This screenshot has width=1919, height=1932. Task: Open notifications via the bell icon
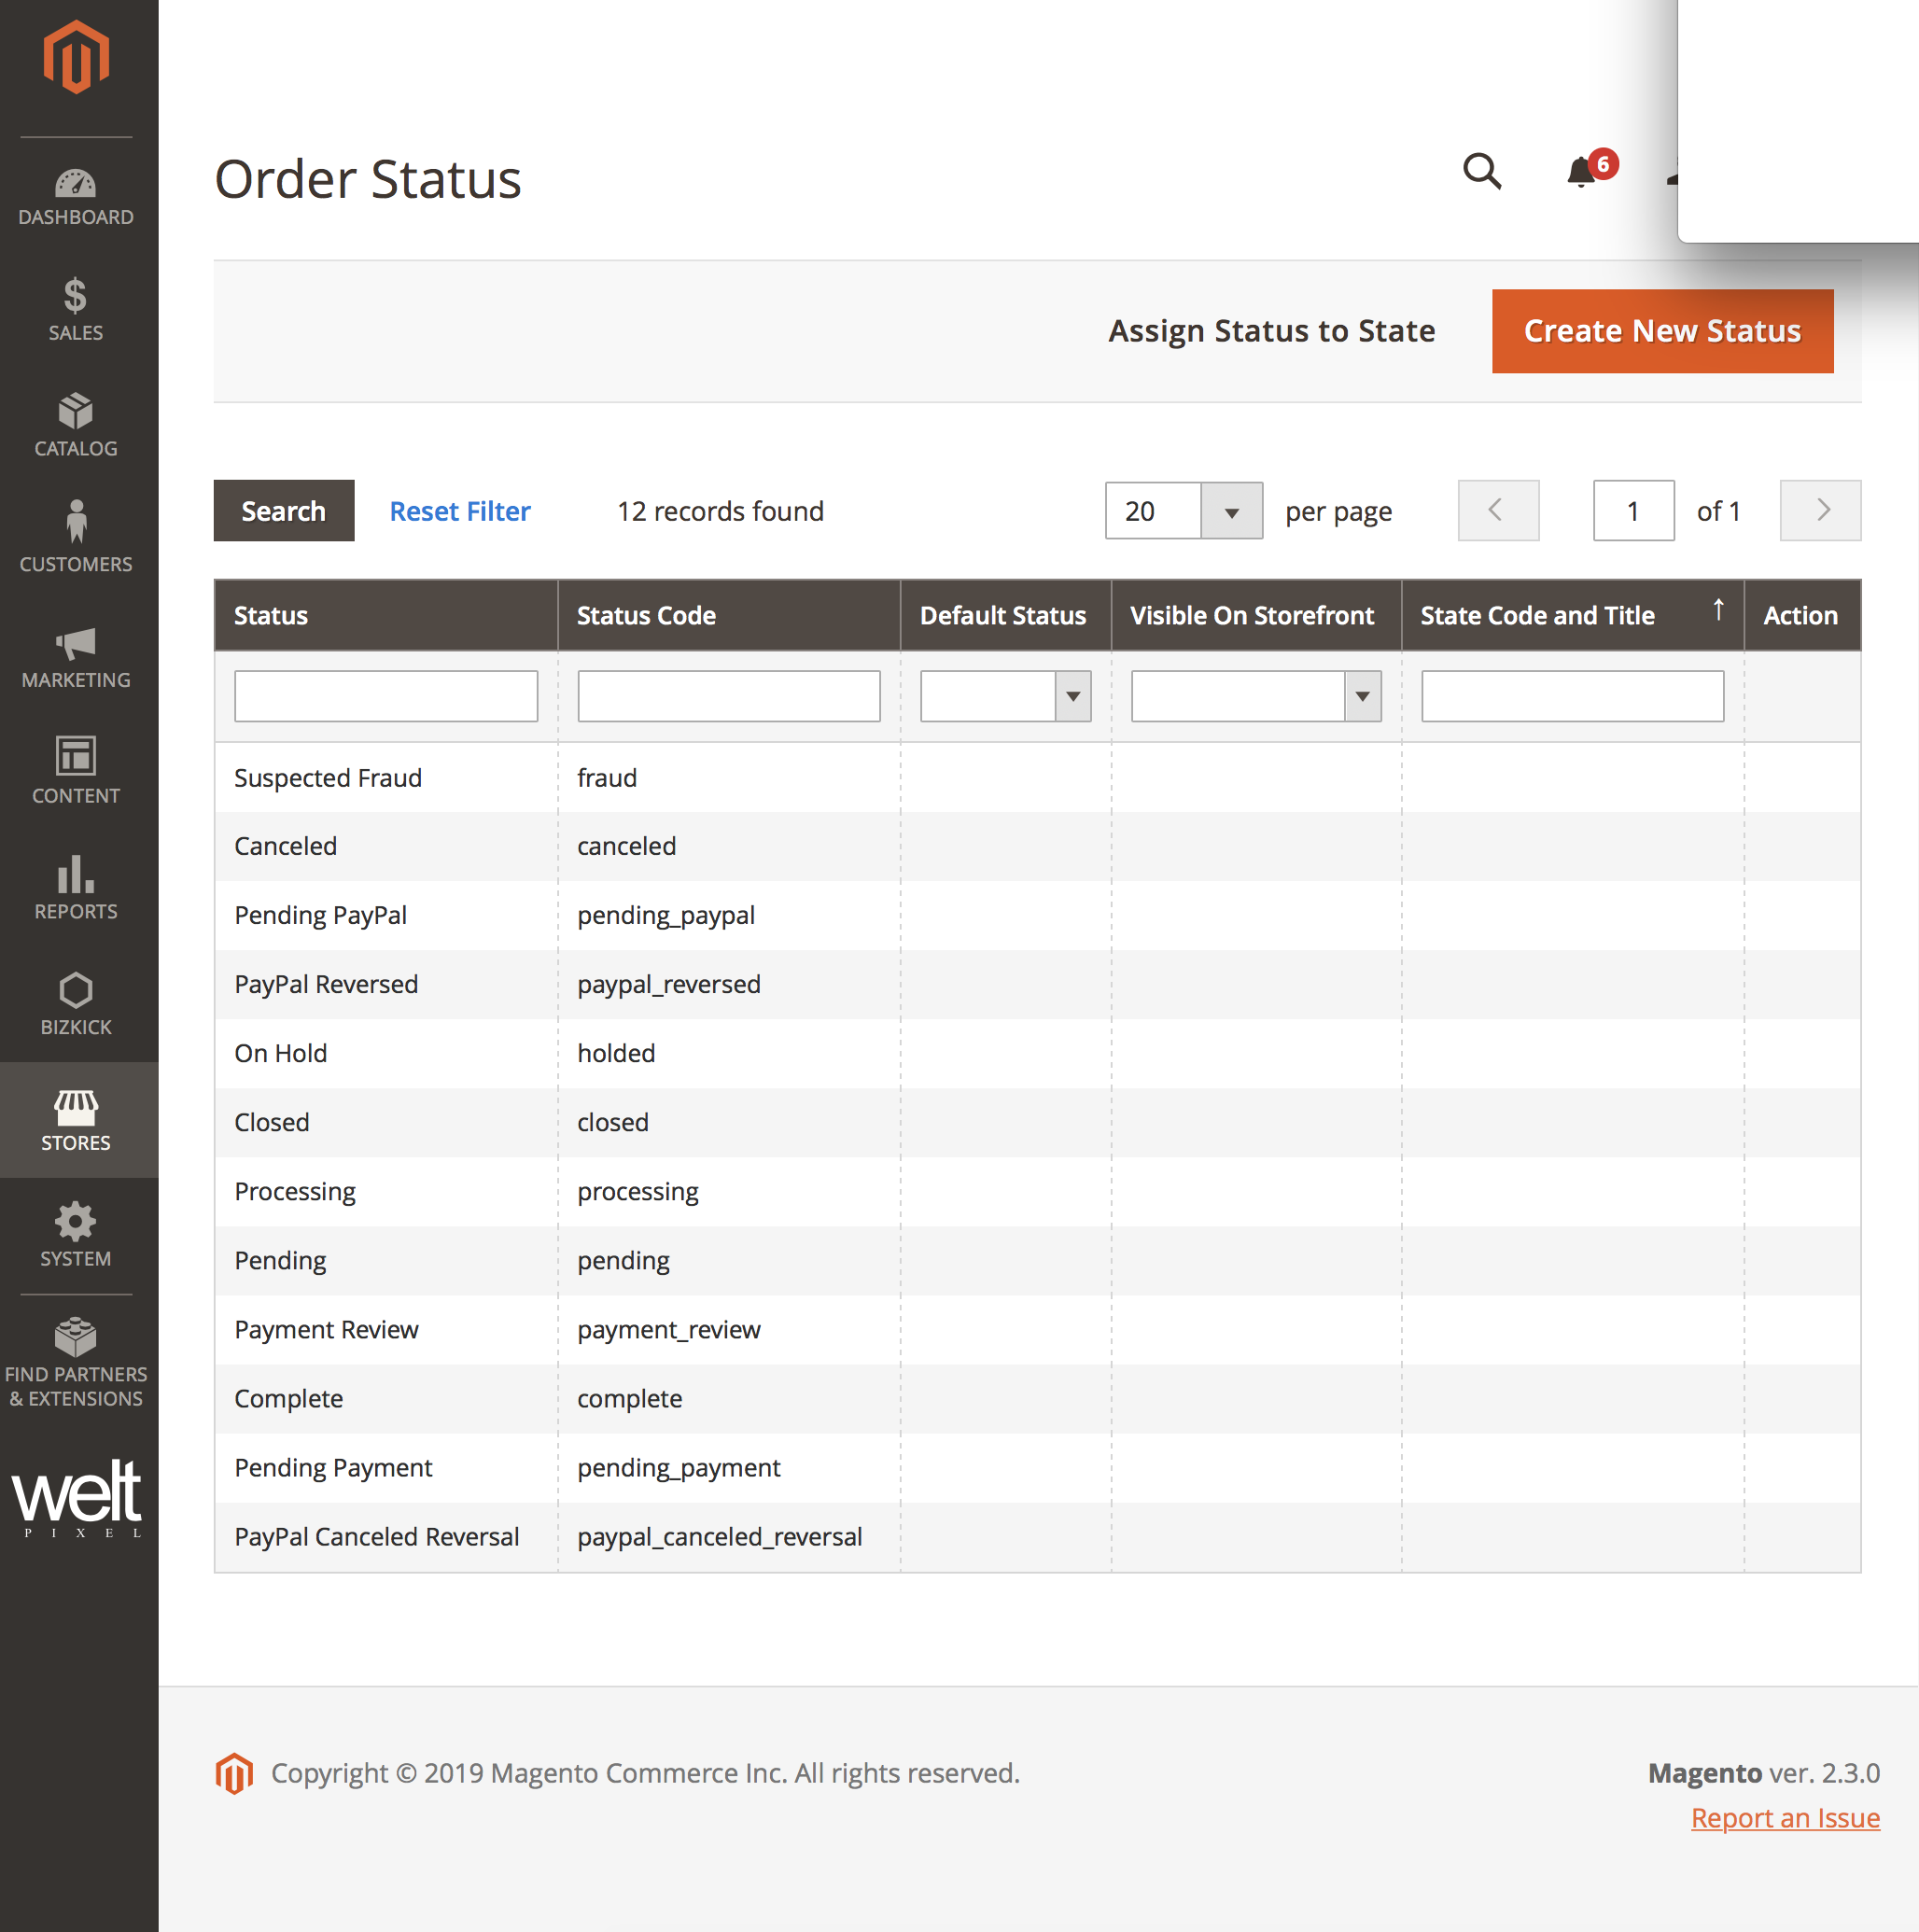[x=1581, y=172]
